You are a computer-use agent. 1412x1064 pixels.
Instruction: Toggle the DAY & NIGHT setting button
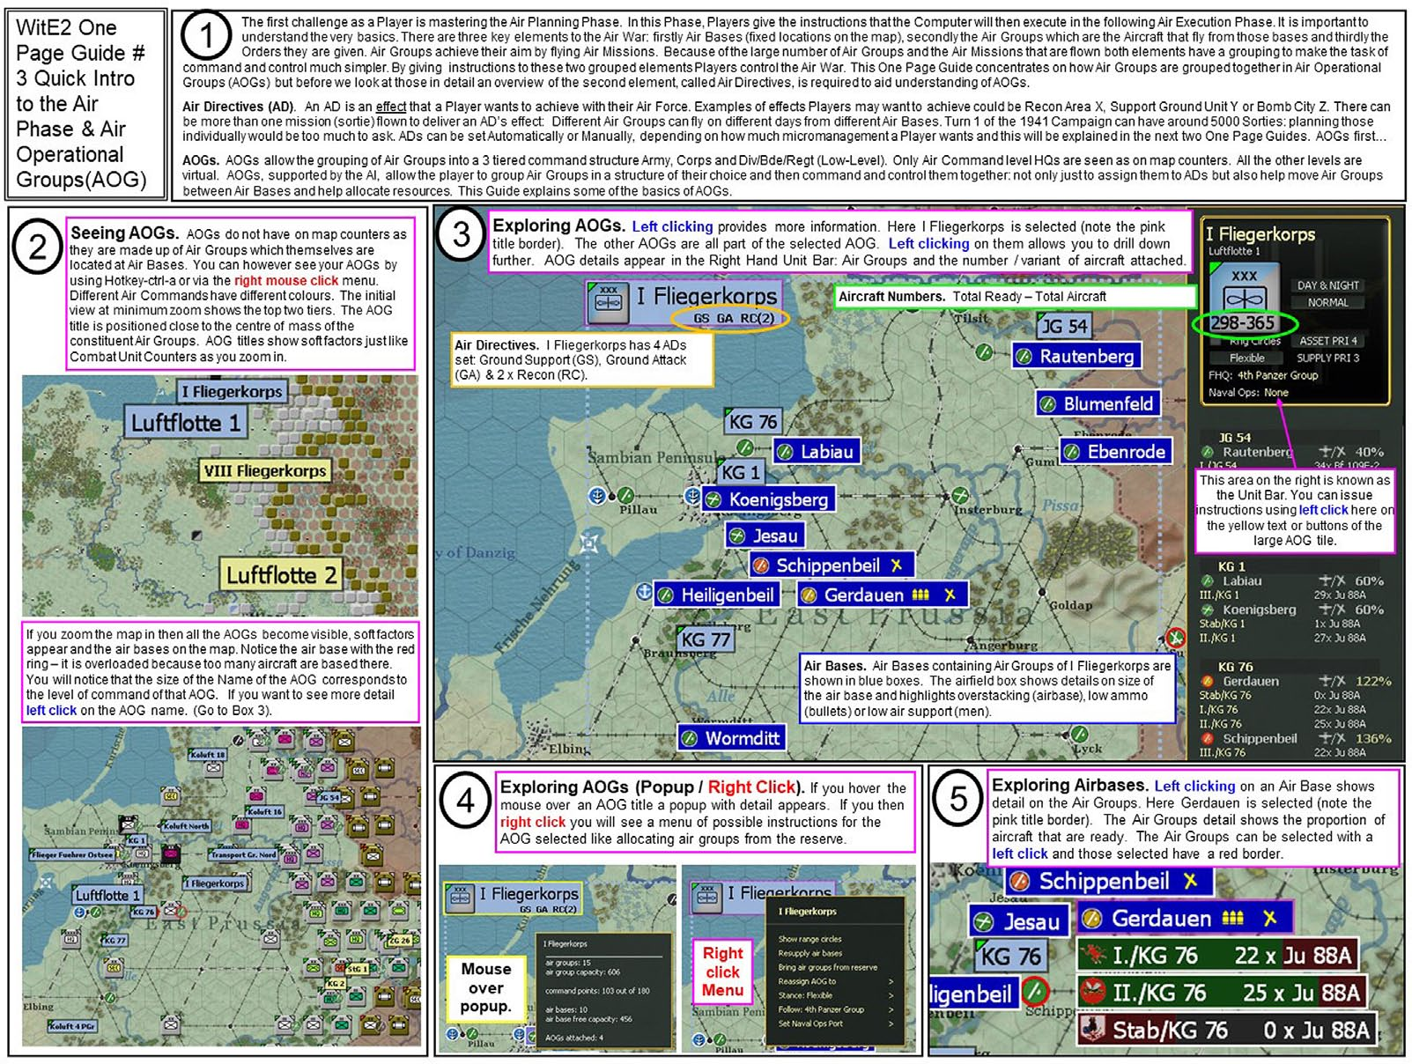pyautogui.click(x=1327, y=285)
